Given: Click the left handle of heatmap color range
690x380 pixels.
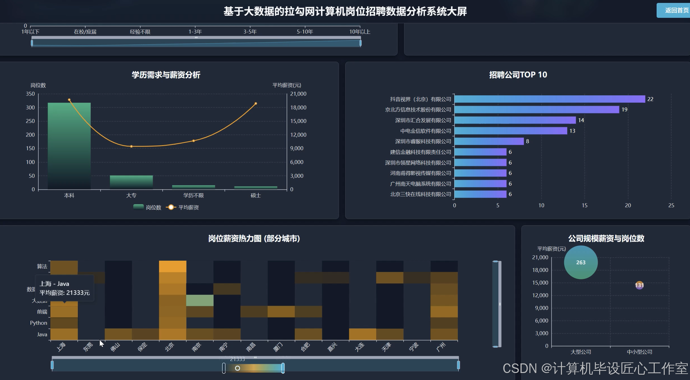Looking at the screenshot, I should coord(224,368).
